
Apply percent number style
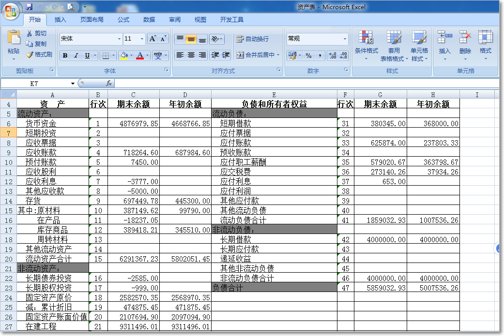[308, 56]
